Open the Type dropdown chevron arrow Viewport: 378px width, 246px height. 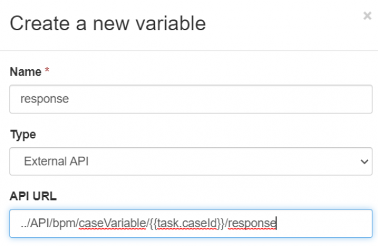click(x=364, y=161)
